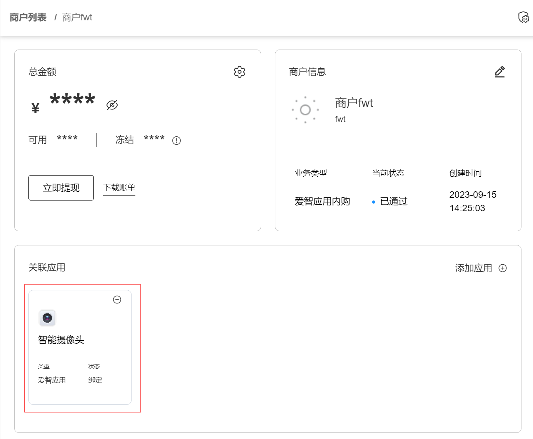Click the remove icon on 智能摄像头 card
Image resolution: width=533 pixels, height=439 pixels.
click(x=117, y=300)
